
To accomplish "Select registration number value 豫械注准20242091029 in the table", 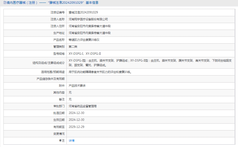I will (x=83, y=13).
